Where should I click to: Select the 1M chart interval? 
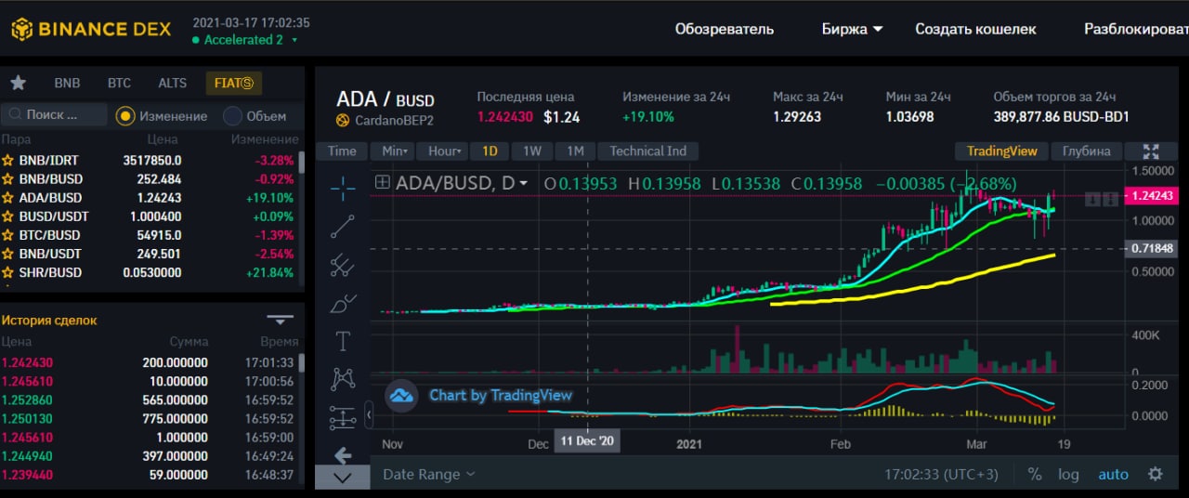(575, 151)
